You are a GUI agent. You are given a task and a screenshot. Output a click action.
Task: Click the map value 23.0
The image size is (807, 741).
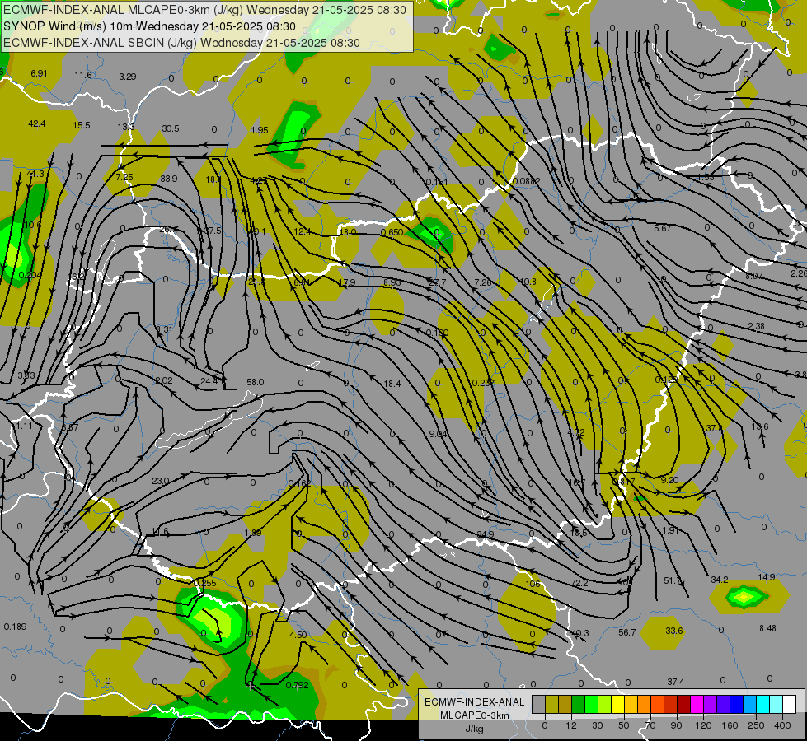point(160,482)
